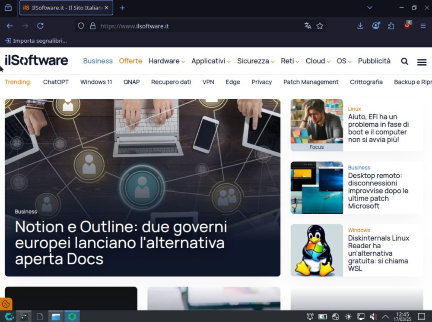
Task: Select the VPN trending topic
Action: [208, 82]
